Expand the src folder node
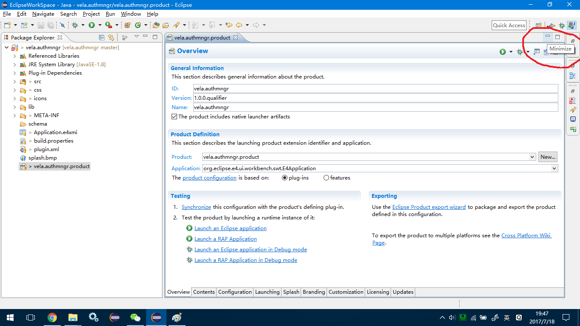 (x=14, y=81)
